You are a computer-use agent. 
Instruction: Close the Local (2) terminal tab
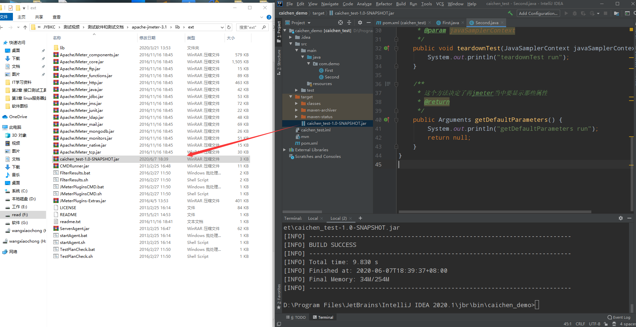click(350, 218)
